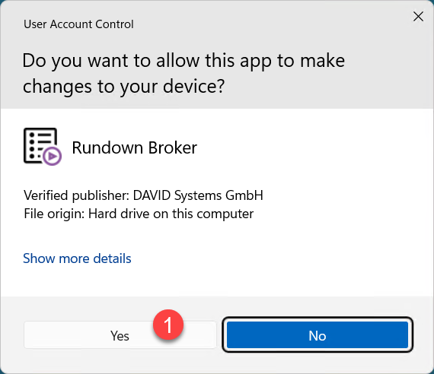Click the word Broker in the app name
This screenshot has width=434, height=374.
[173, 147]
